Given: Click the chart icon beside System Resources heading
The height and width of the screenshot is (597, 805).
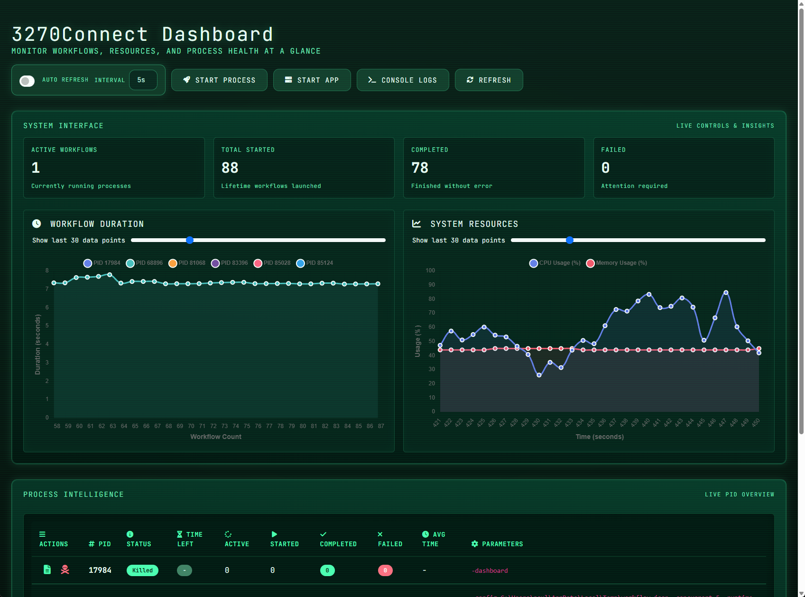Looking at the screenshot, I should pos(417,224).
